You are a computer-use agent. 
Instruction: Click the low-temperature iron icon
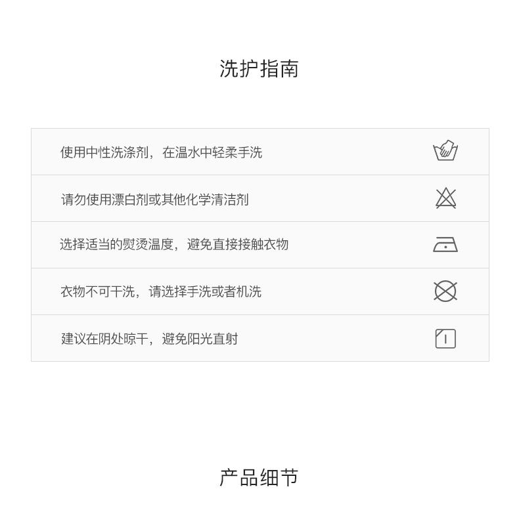445,245
